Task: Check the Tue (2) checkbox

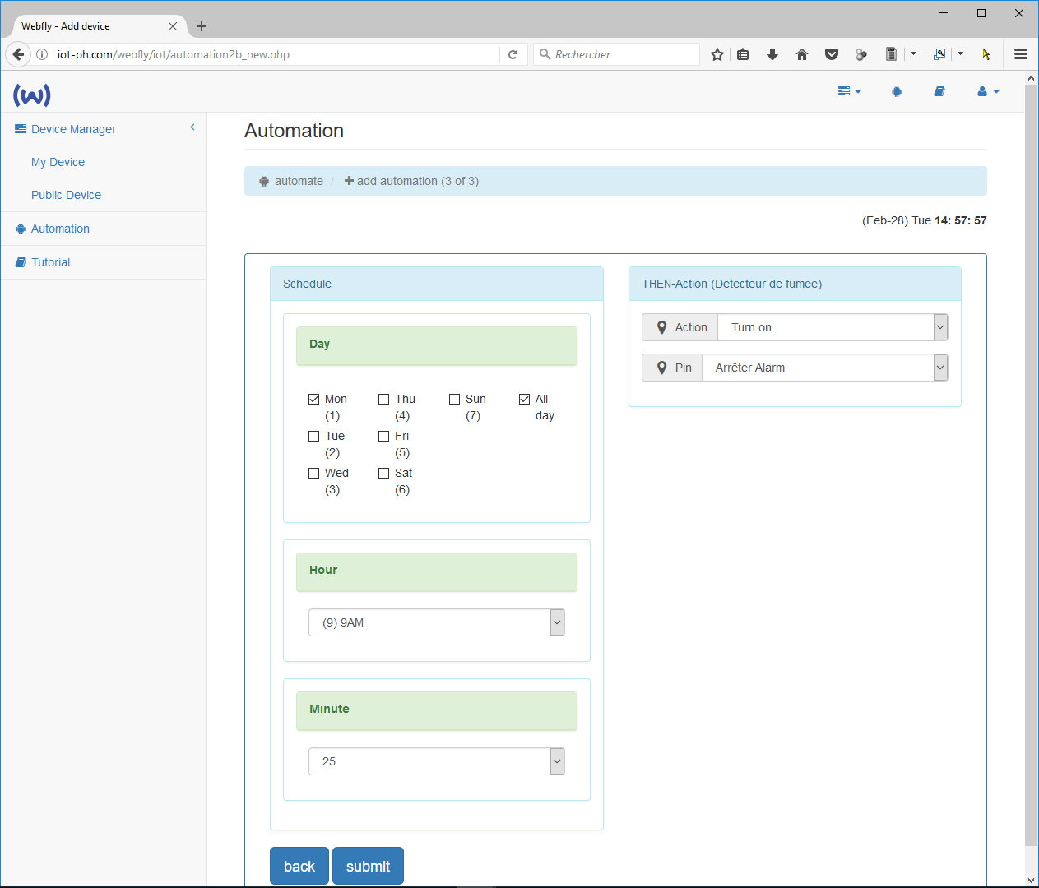Action: [313, 436]
